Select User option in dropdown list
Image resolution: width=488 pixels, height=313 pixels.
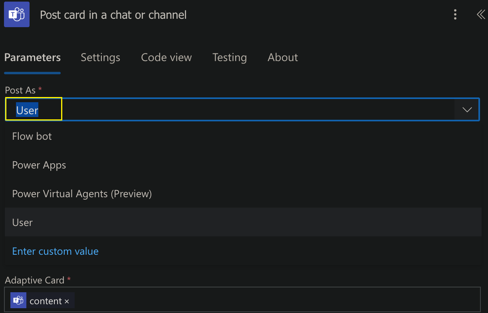243,222
